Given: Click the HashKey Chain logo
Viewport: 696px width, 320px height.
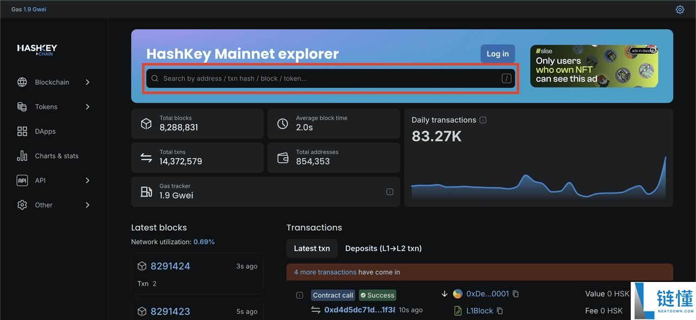Looking at the screenshot, I should click(x=37, y=50).
